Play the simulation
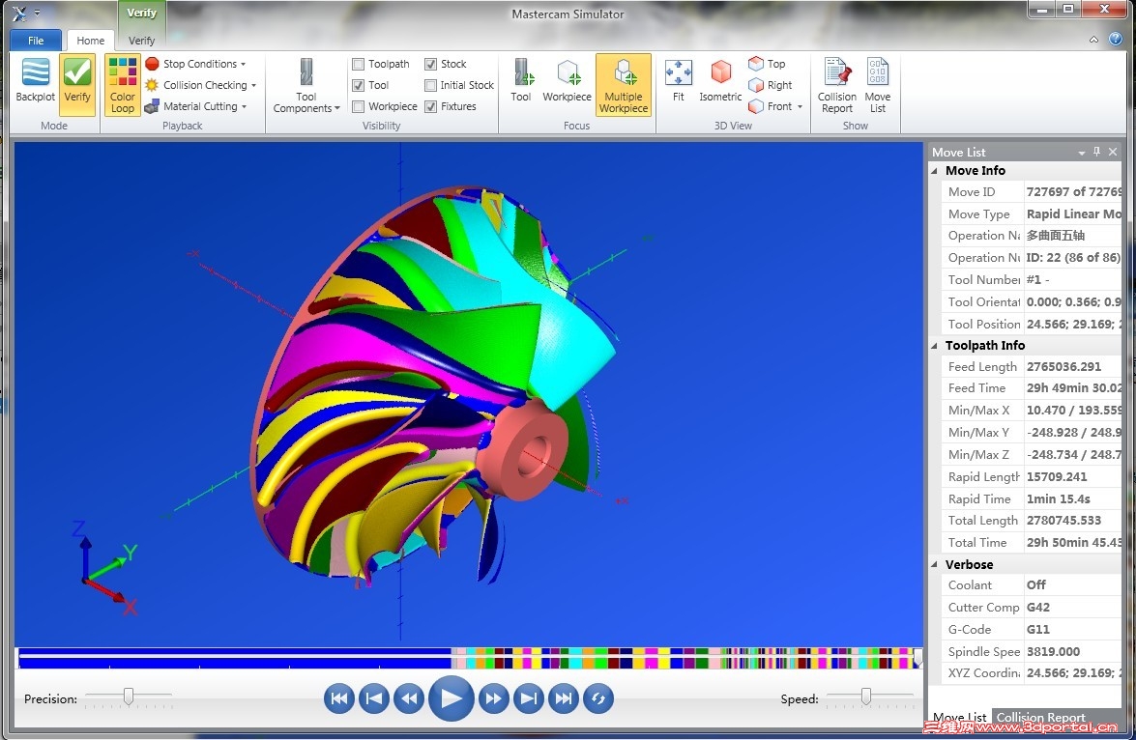This screenshot has width=1136, height=740. point(451,698)
